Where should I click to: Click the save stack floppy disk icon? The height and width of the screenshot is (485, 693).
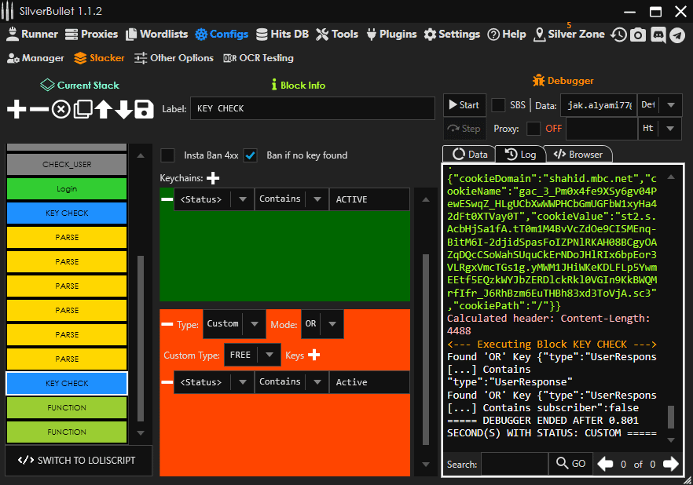(x=144, y=110)
